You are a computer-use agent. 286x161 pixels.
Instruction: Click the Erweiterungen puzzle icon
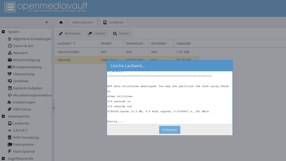coord(10,102)
